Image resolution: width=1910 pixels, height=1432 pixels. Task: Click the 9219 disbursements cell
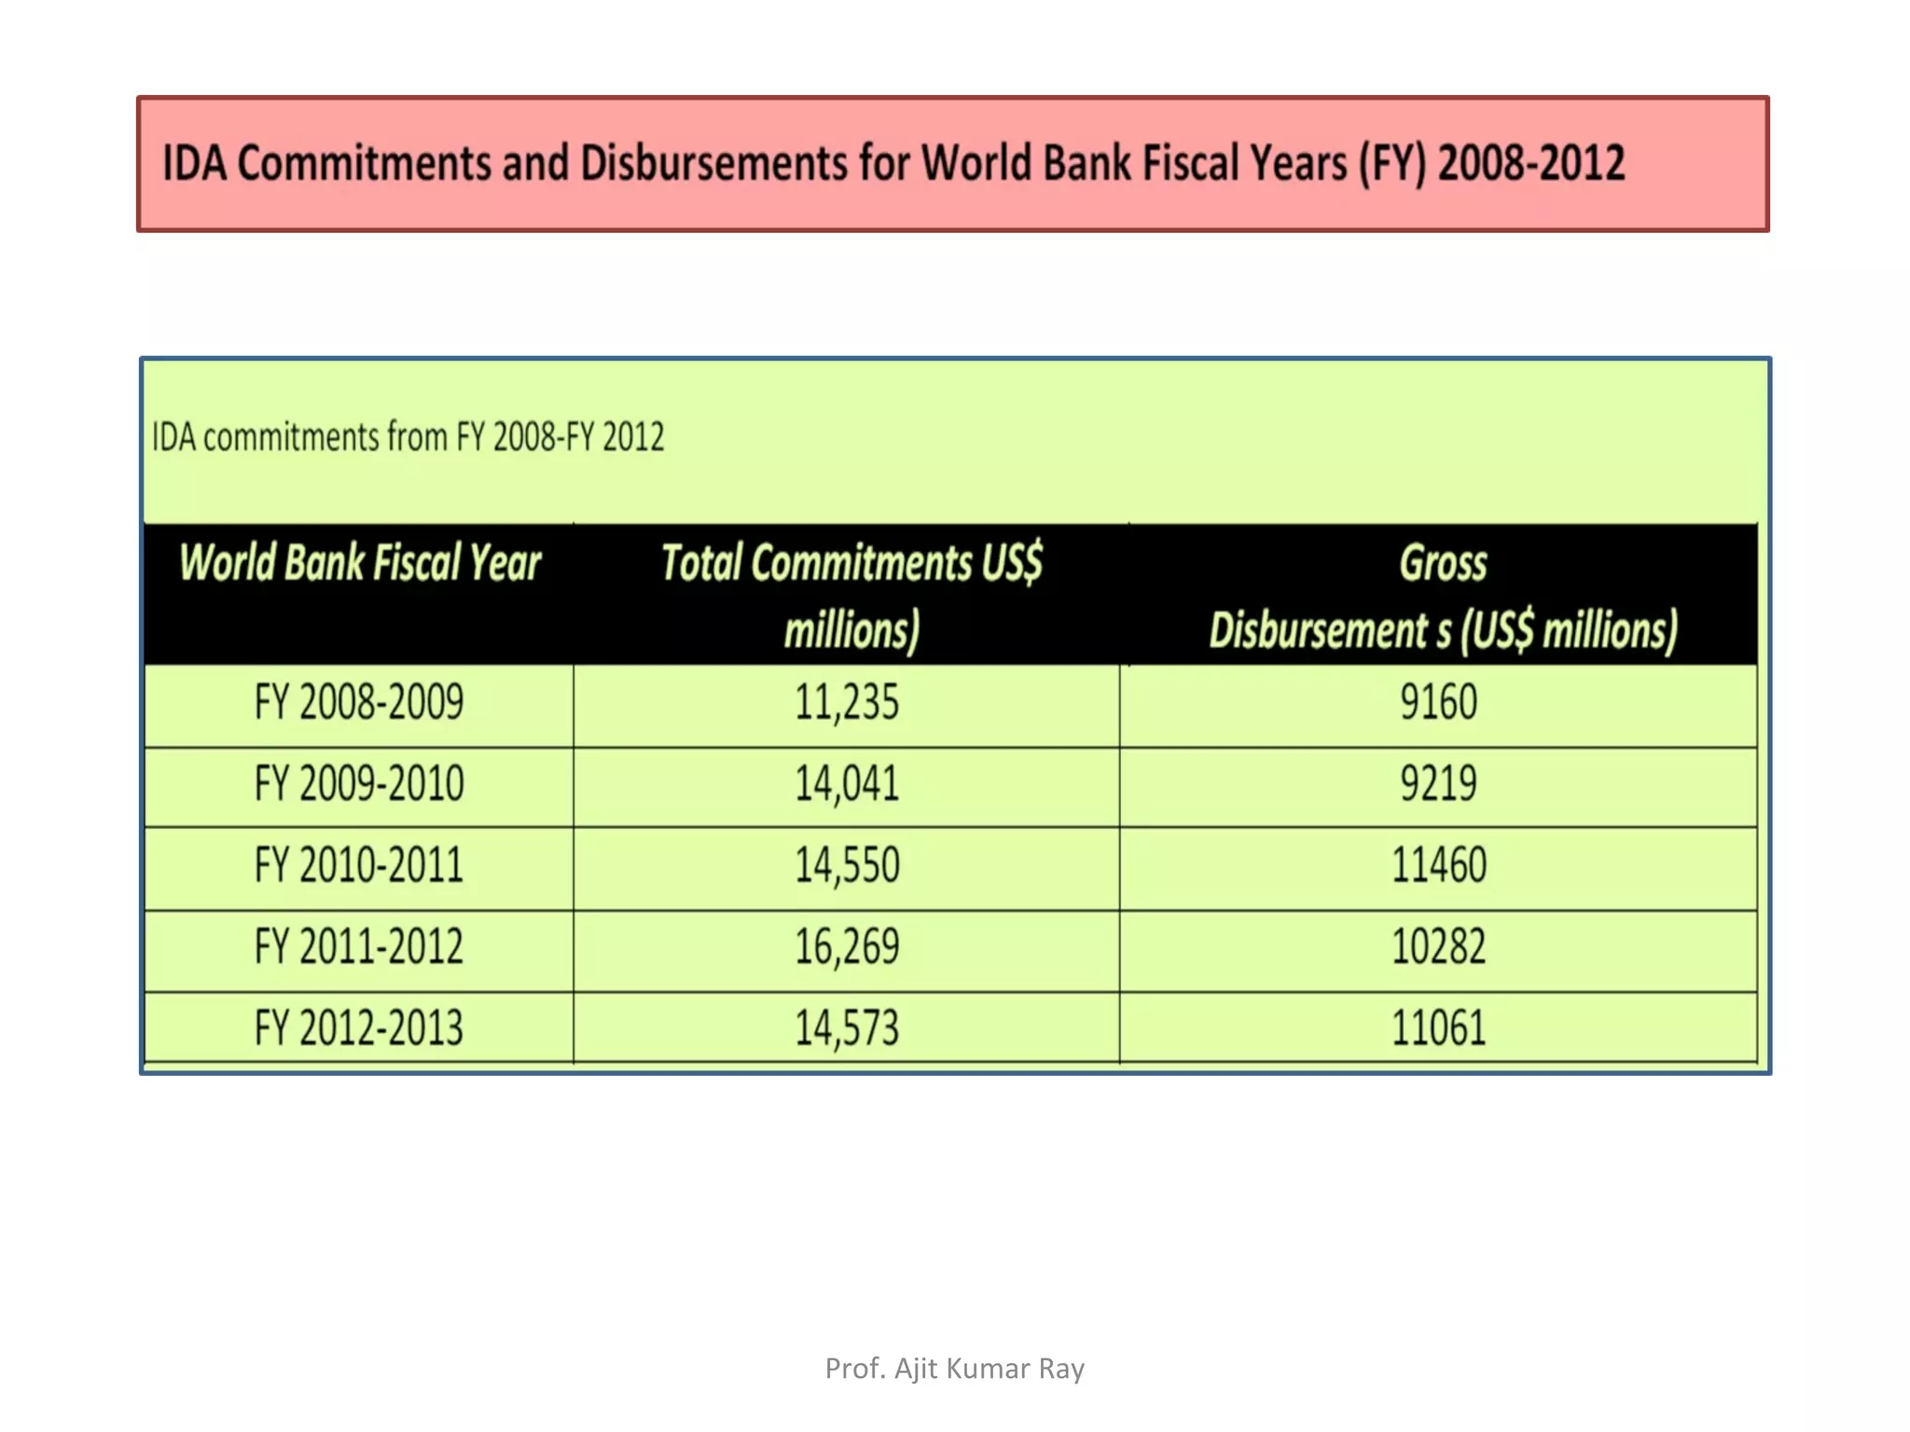click(1438, 784)
